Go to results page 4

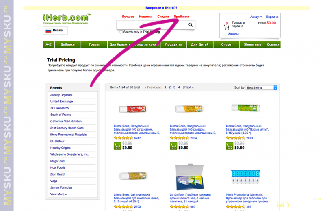(x=179, y=87)
